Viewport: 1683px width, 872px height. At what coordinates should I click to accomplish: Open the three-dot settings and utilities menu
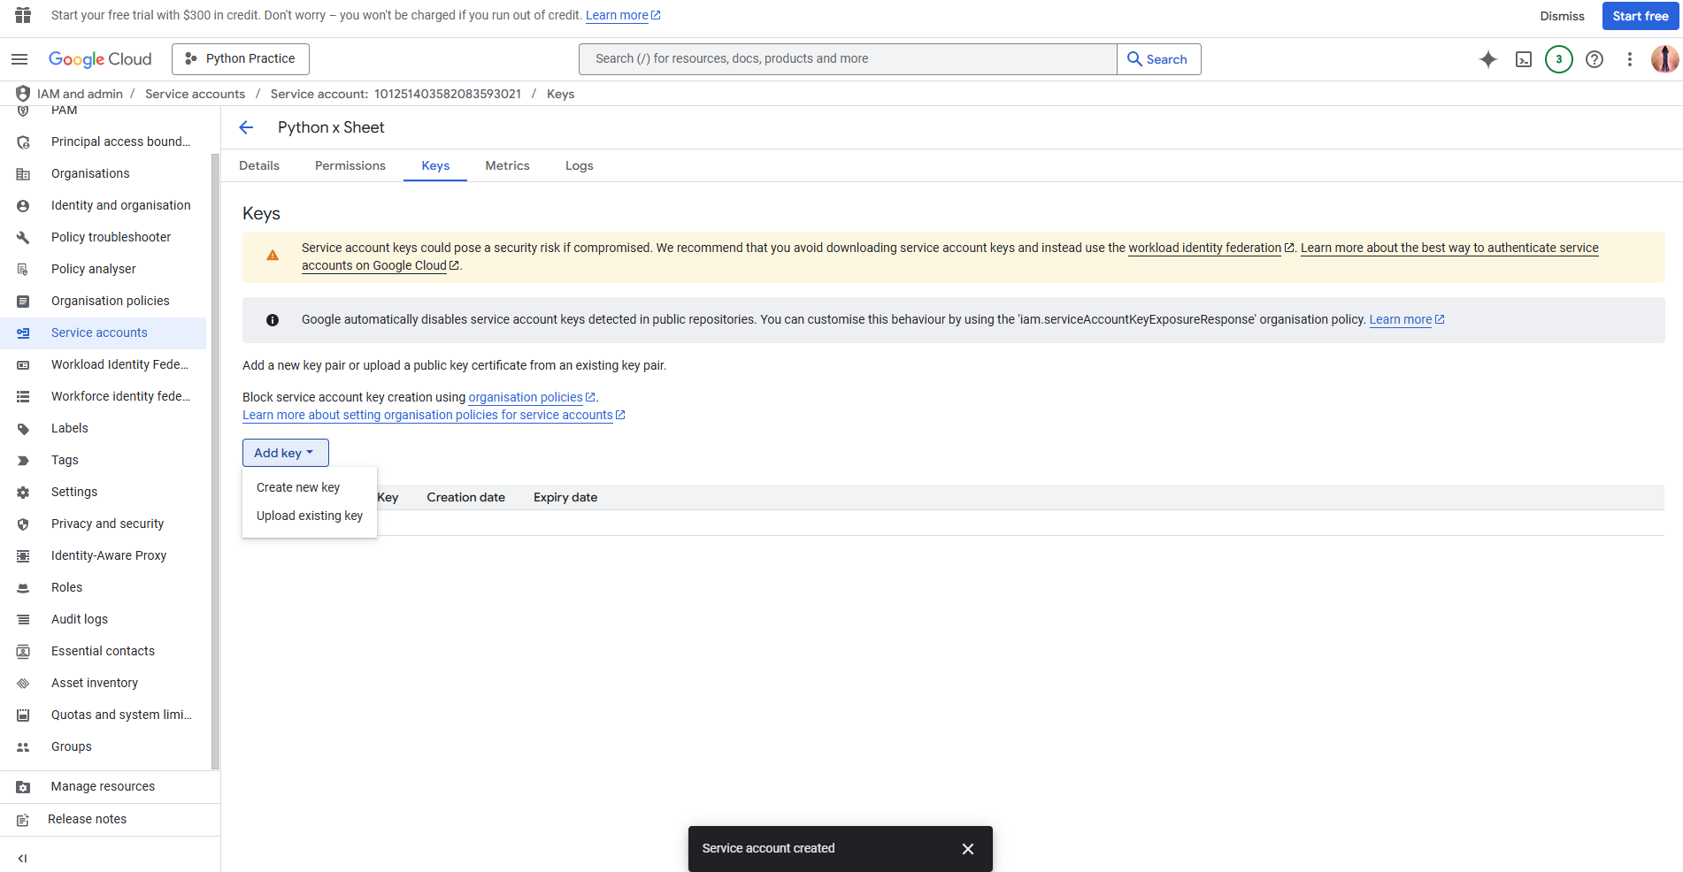click(1630, 59)
